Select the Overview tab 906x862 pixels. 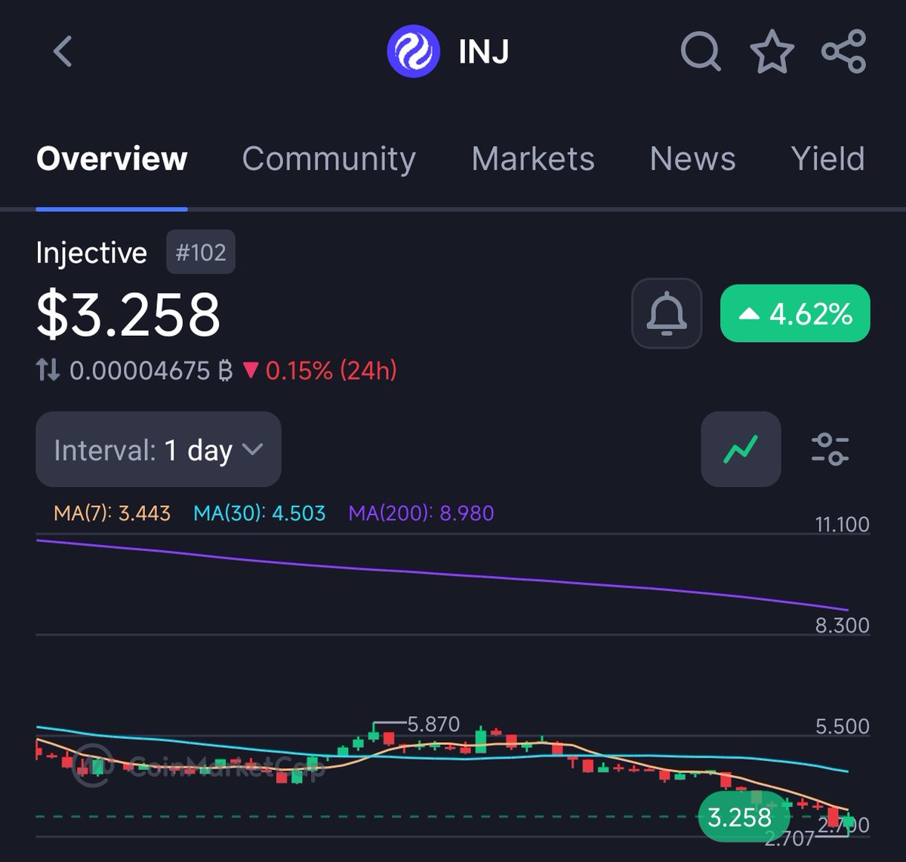[112, 159]
